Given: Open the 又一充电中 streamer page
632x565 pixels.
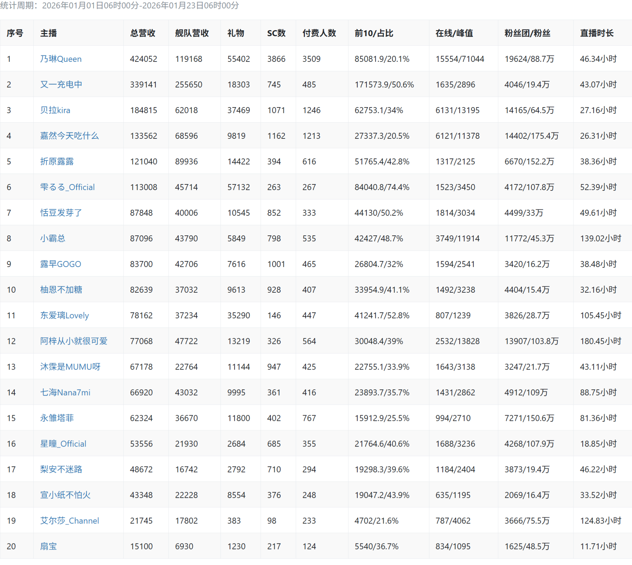Looking at the screenshot, I should click(61, 85).
